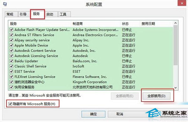
Task: Uncheck the ESET Service checkbox
Action: click(11, 72)
